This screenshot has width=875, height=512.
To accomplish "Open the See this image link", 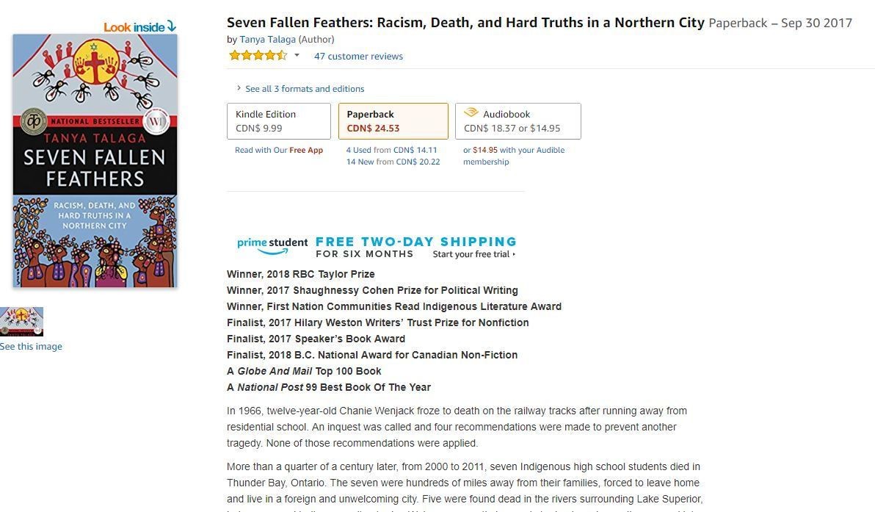I will 31,346.
